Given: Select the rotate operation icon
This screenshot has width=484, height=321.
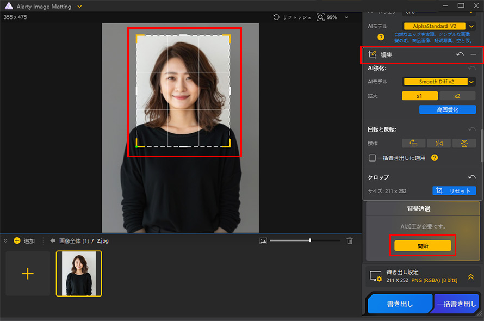Looking at the screenshot, I should click(413, 143).
